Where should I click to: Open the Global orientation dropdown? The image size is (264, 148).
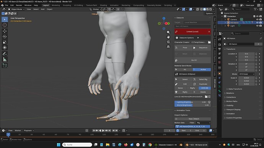click(95, 9)
